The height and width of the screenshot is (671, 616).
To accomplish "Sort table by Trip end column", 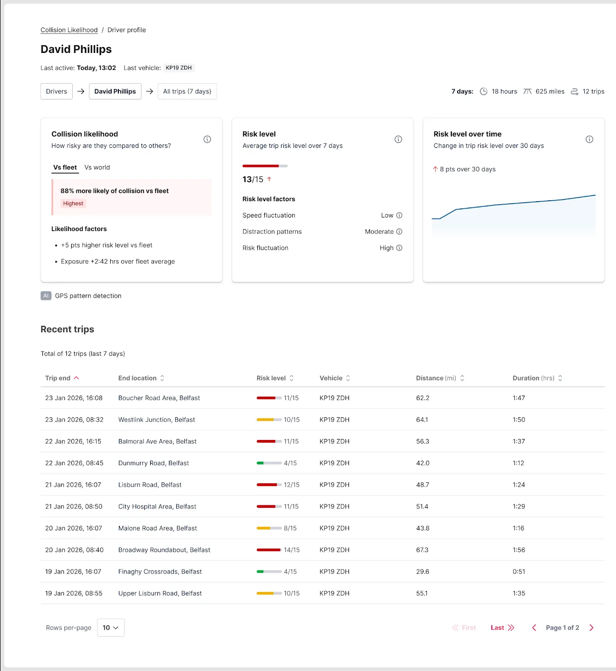I will pos(62,378).
